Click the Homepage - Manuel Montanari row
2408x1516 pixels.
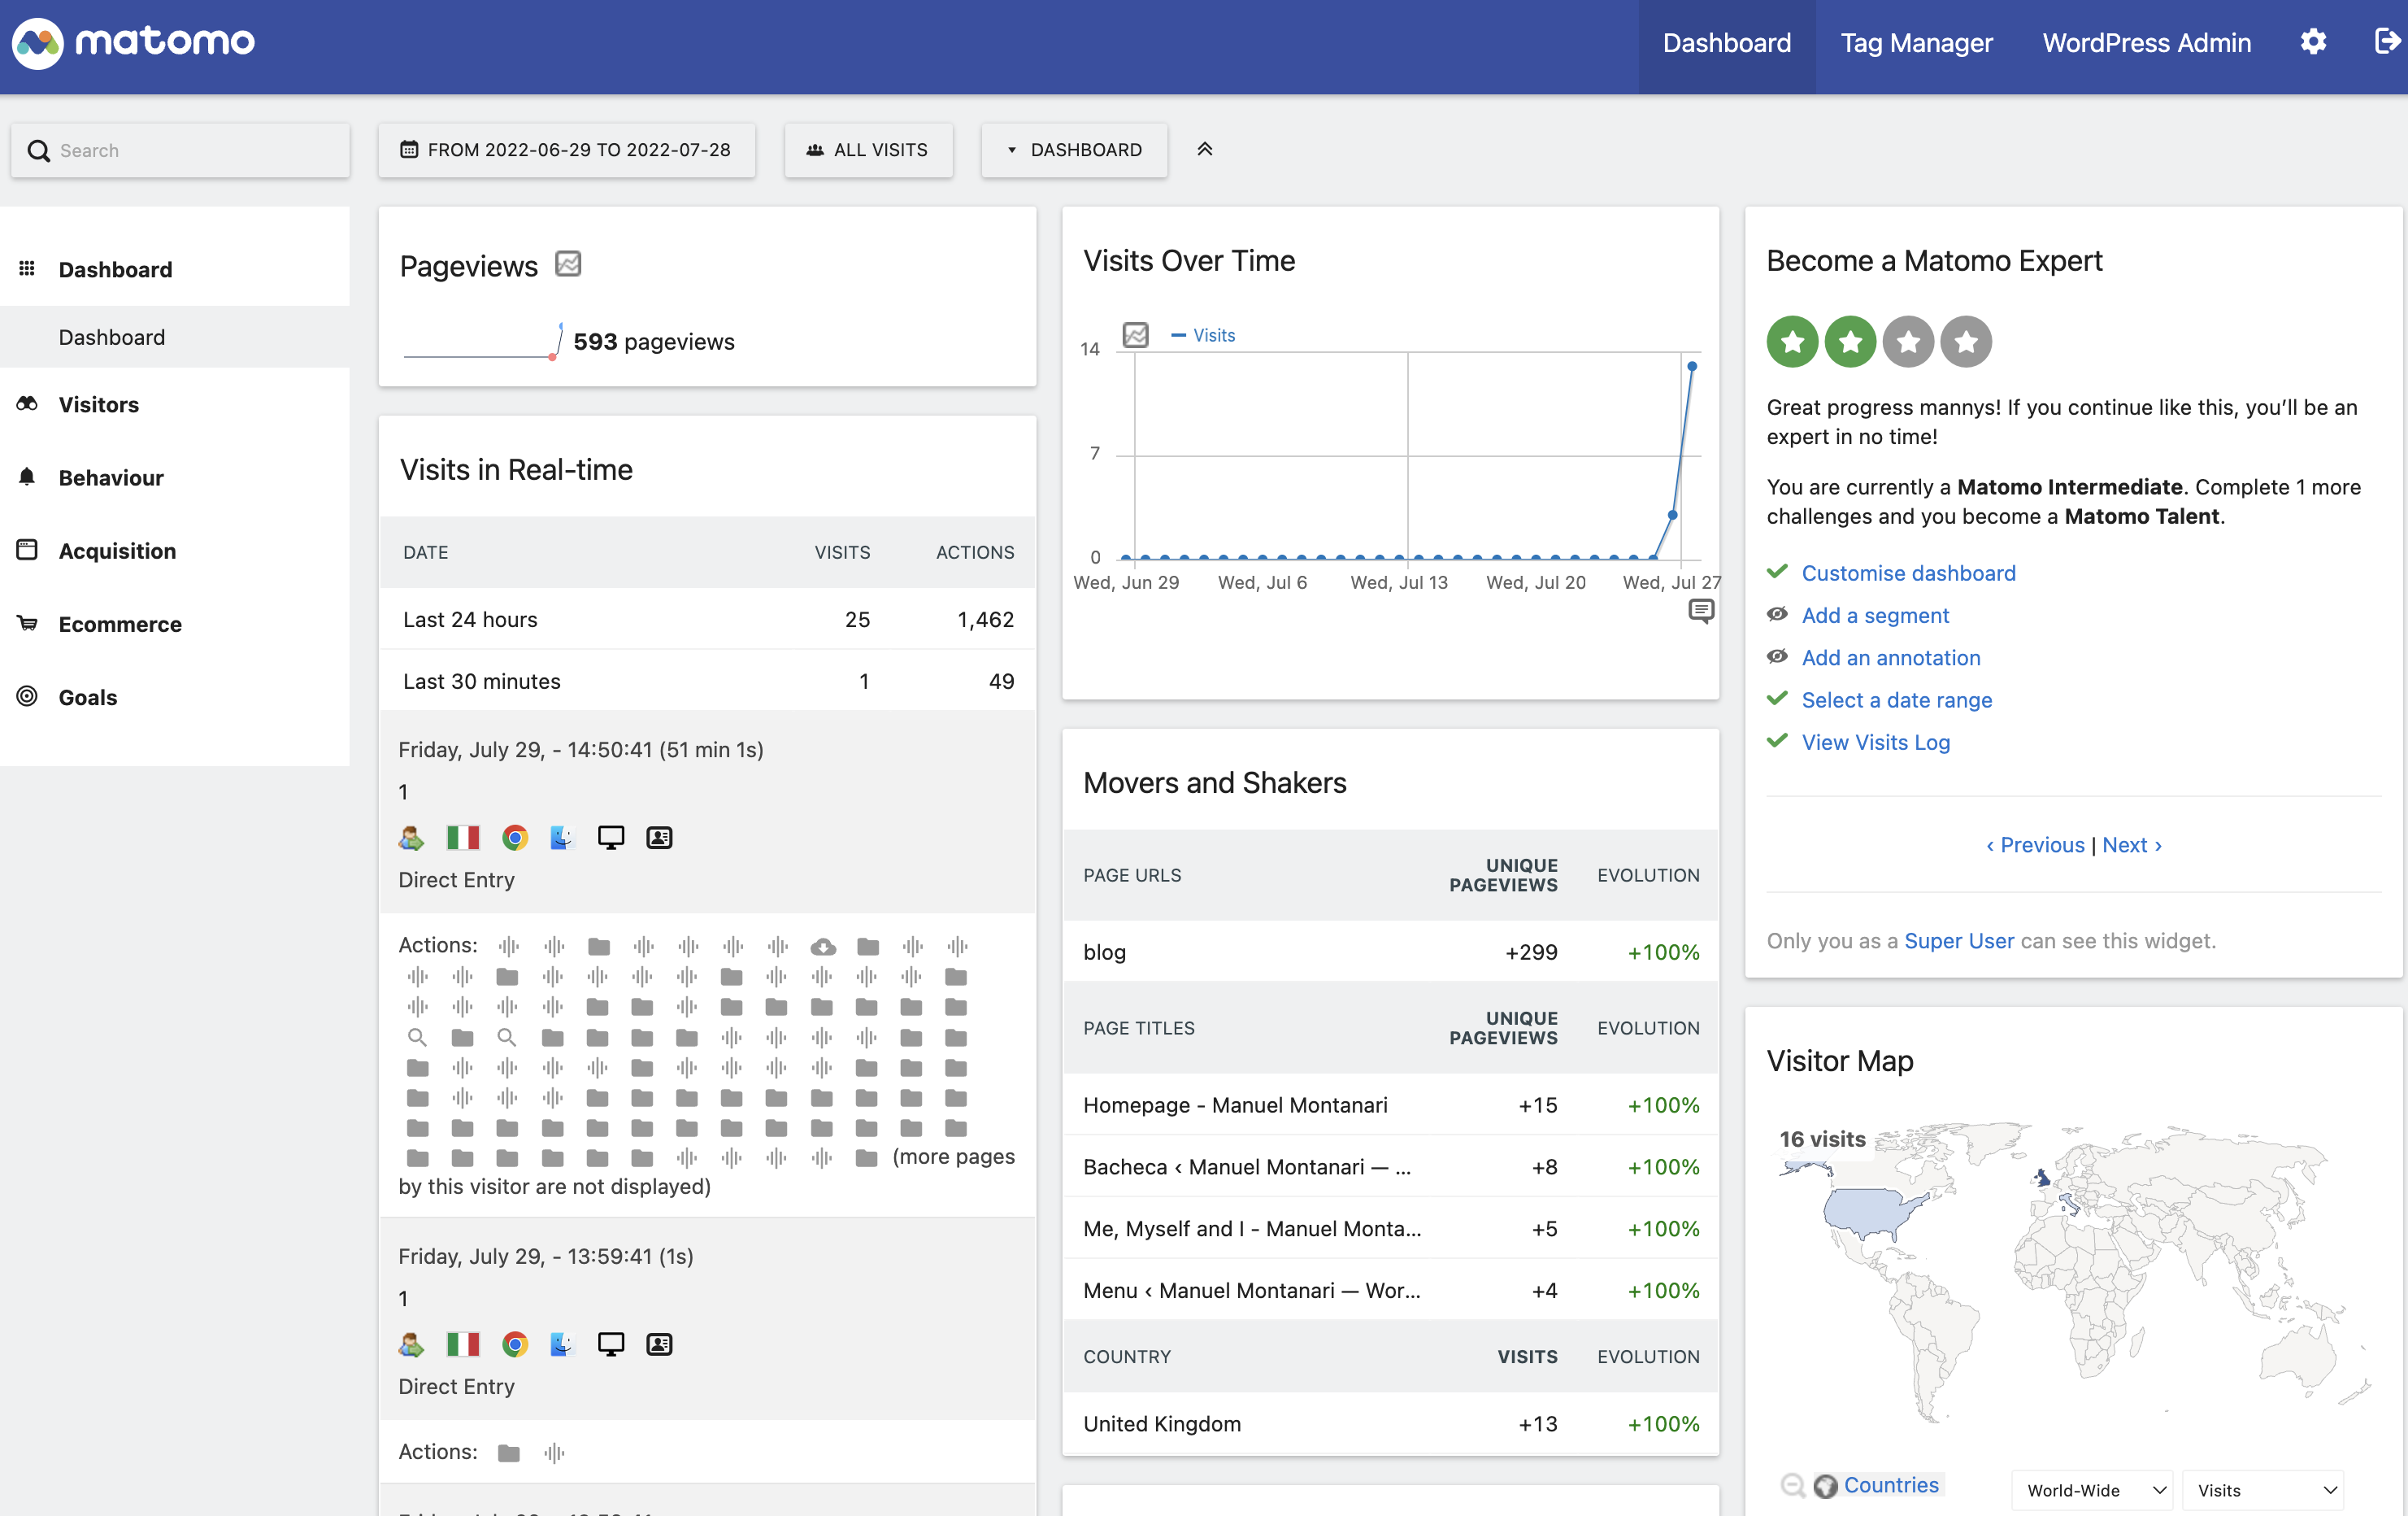[1391, 1104]
